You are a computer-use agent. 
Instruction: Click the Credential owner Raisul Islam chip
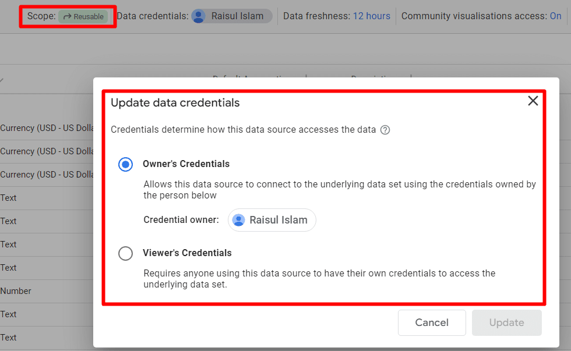[272, 220]
